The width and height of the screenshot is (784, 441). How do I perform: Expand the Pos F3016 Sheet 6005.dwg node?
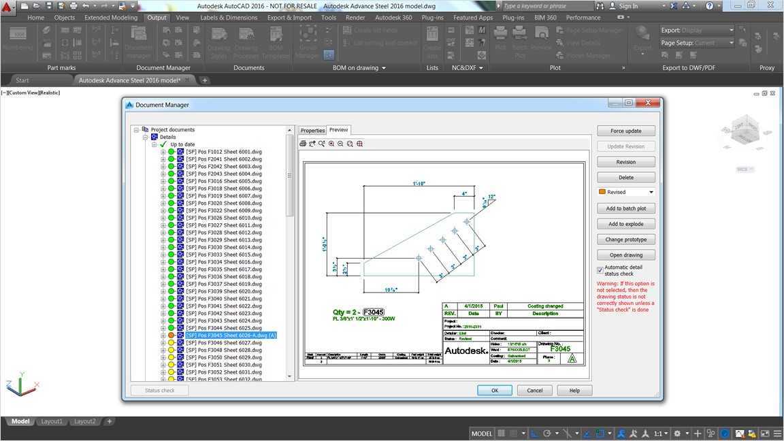click(x=163, y=181)
